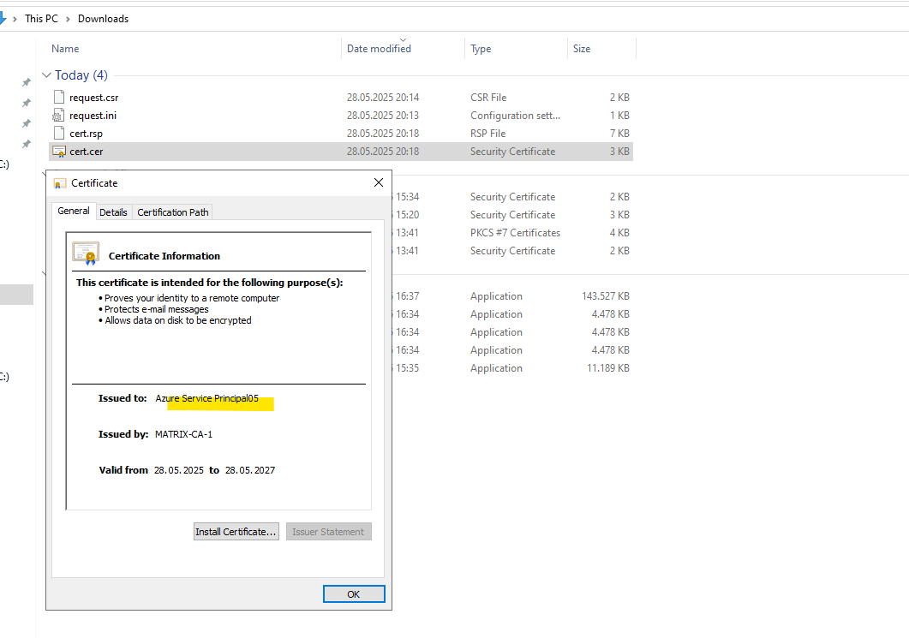The width and height of the screenshot is (909, 638).
Task: Select the cert.rsp file name
Action: 86,134
